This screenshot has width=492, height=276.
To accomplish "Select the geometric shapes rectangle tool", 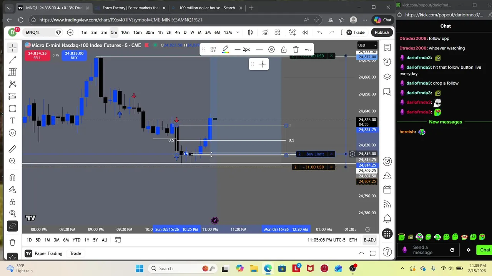I will [12, 108].
